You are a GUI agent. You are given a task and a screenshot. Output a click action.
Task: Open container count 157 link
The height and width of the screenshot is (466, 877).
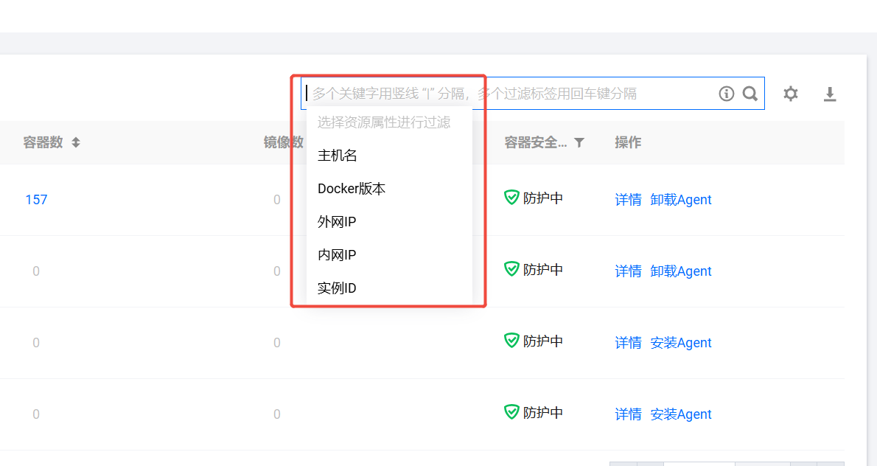tap(36, 200)
